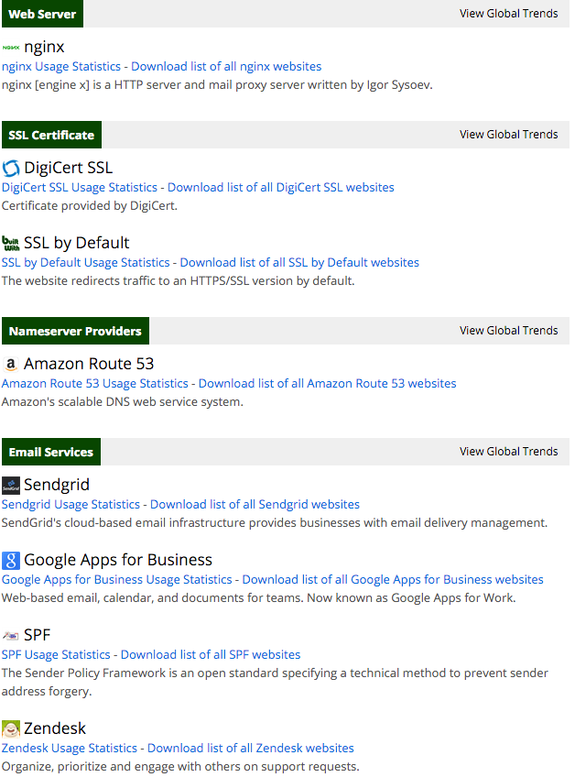Viewport: 575px width, 777px height.
Task: Download list of all SPF websites
Action: point(211,654)
